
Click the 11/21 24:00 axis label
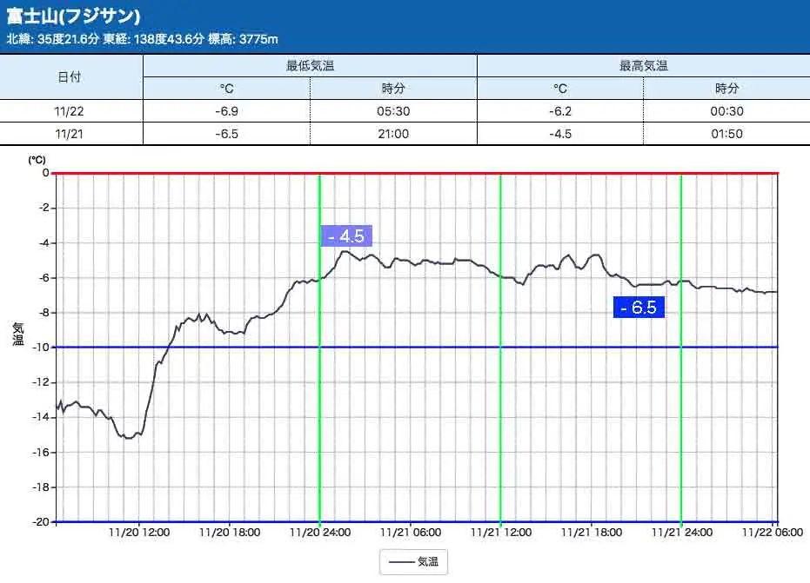(x=681, y=533)
